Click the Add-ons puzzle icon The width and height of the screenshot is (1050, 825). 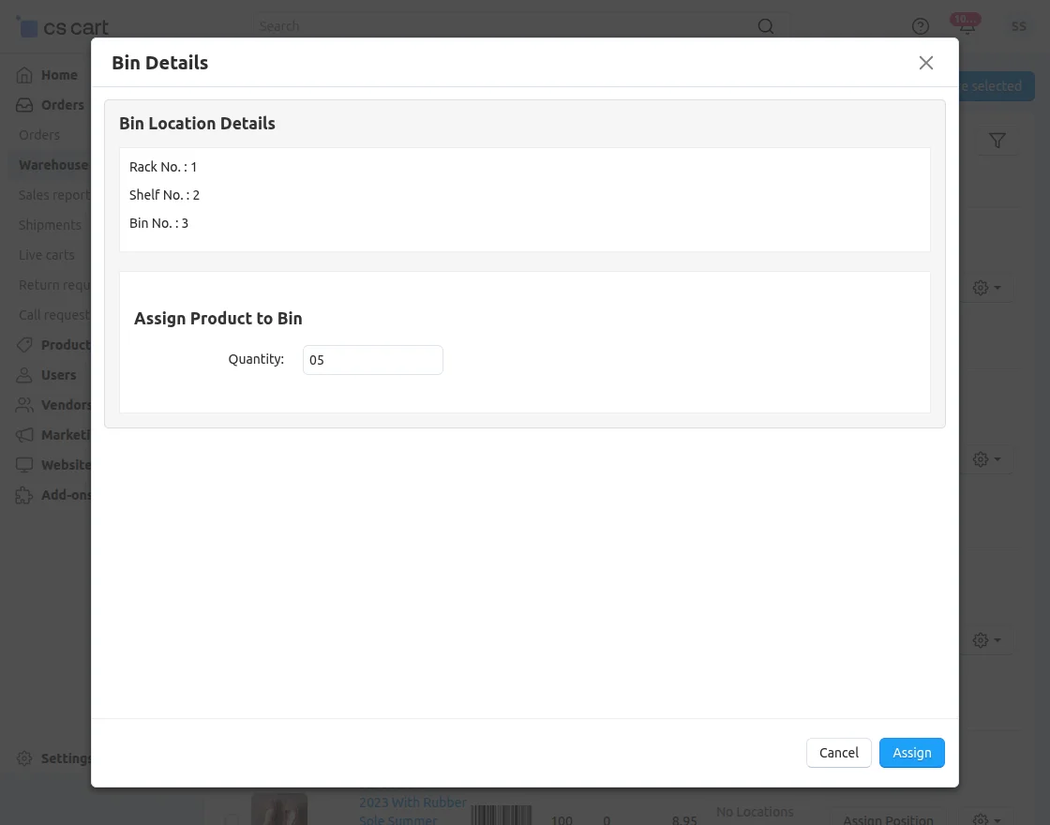coord(24,495)
